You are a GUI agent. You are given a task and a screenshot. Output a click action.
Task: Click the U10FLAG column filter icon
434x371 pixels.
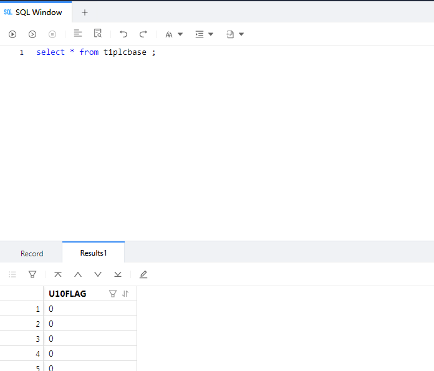(113, 294)
